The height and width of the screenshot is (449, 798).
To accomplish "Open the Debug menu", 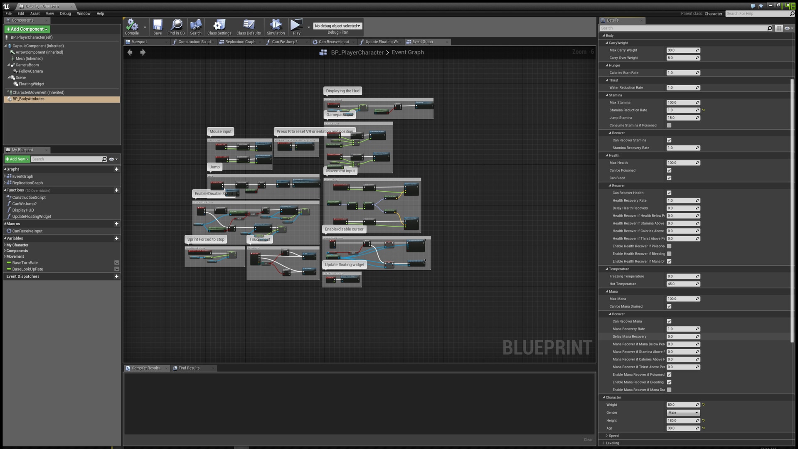I will click(x=65, y=13).
